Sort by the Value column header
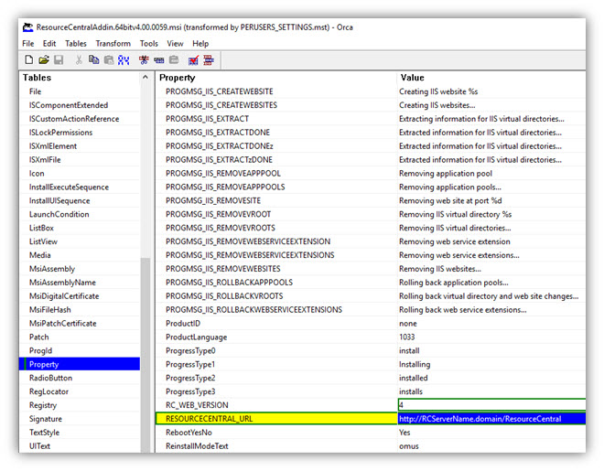 click(x=491, y=78)
